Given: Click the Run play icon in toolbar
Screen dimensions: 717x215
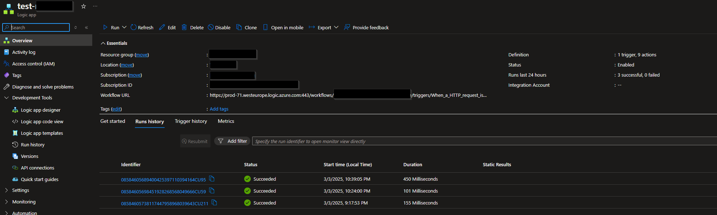Looking at the screenshot, I should (105, 27).
